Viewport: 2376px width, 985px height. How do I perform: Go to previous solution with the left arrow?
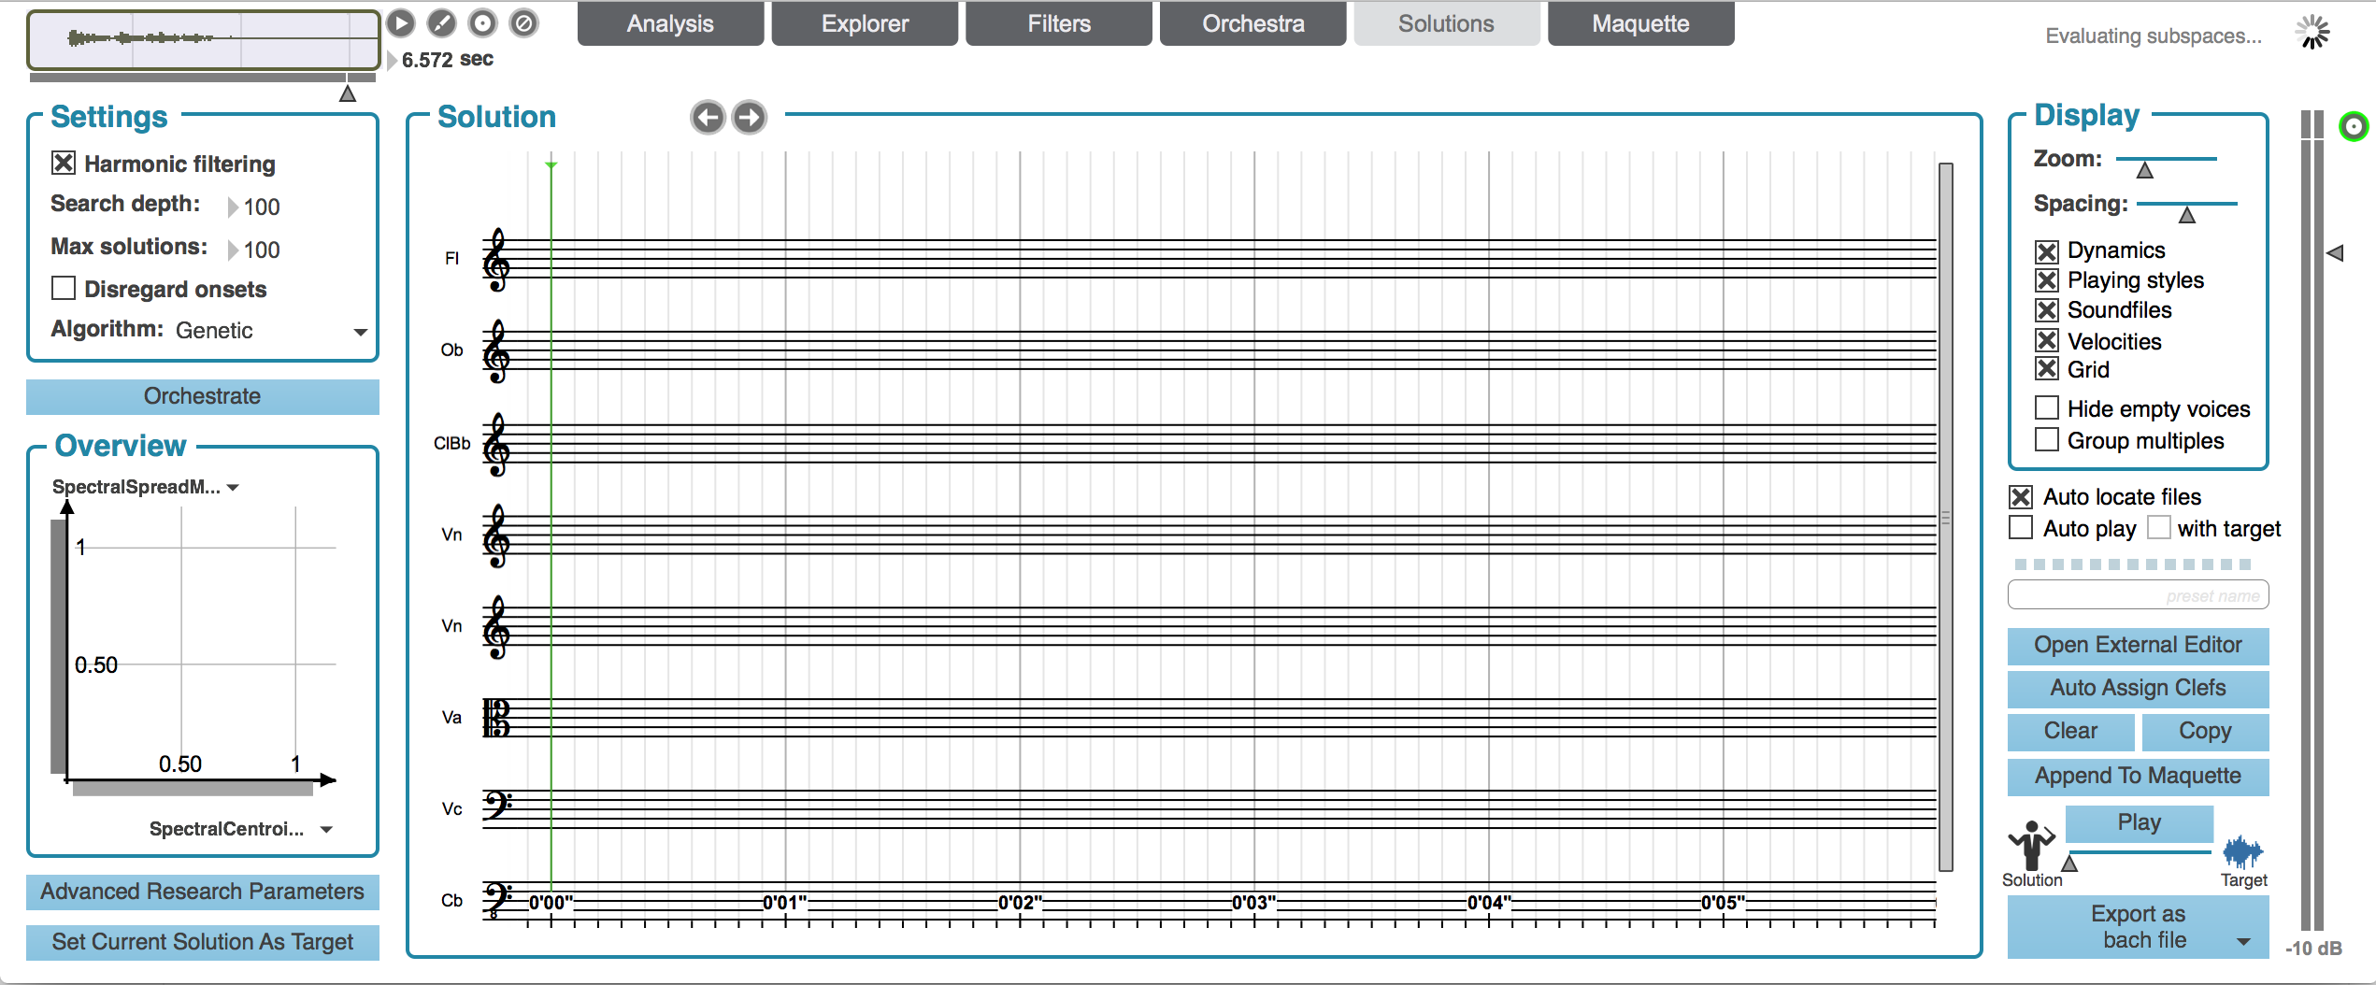click(708, 117)
